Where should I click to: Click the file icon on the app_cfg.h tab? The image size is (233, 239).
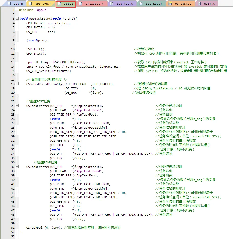pyautogui.click(x=30, y=4)
